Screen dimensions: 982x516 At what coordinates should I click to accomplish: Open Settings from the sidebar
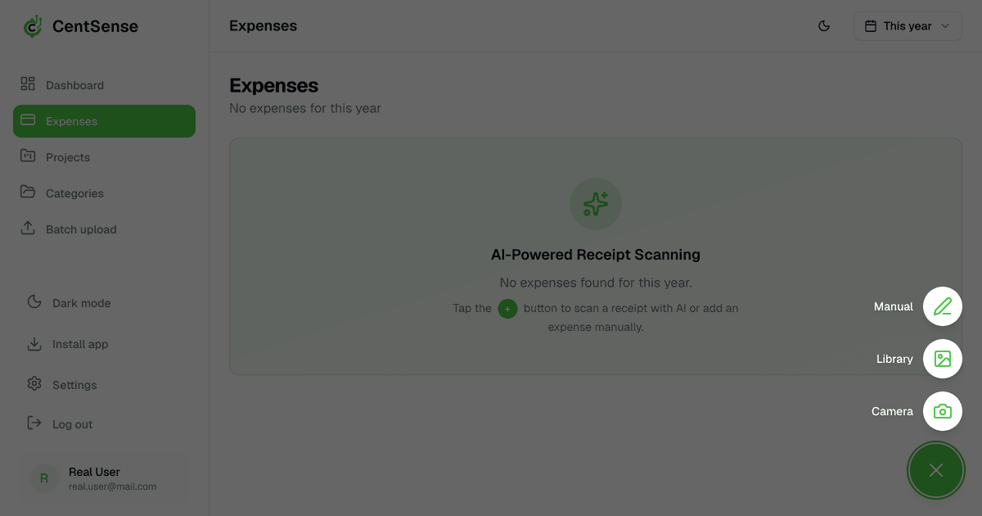pyautogui.click(x=74, y=384)
